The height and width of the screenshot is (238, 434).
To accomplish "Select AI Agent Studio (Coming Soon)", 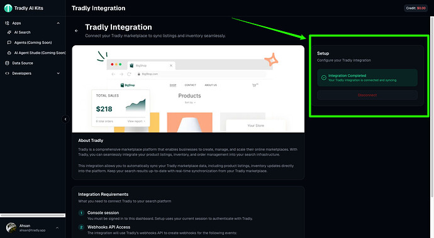I will tap(40, 53).
